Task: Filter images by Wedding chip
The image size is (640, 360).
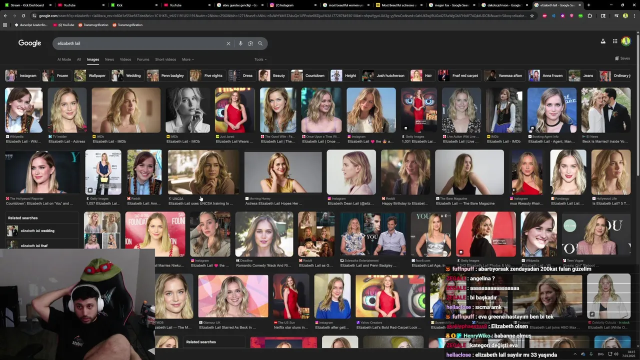Action: coord(127,75)
